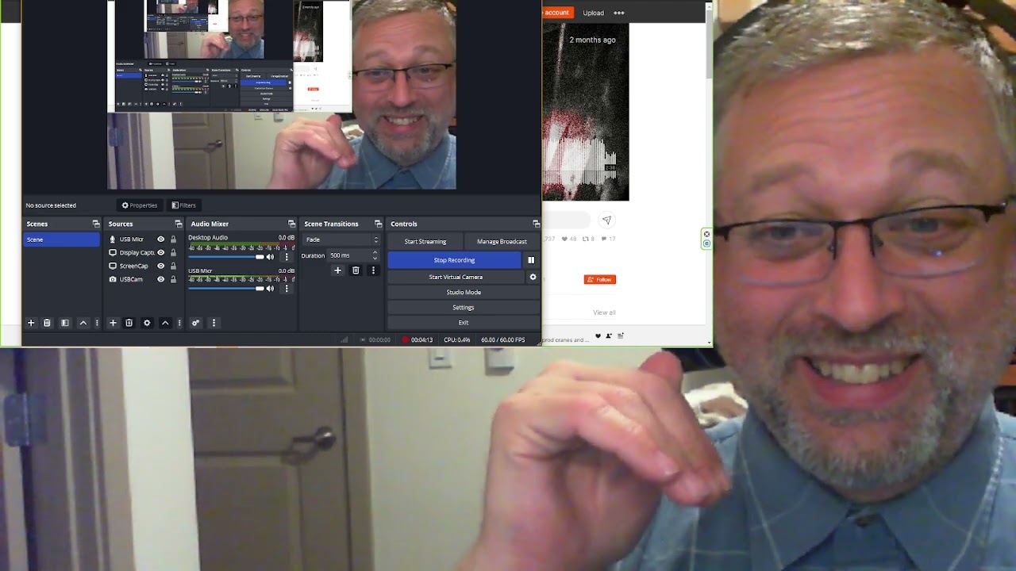Viewport: 1016px width, 571px height.
Task: Open scene filters from Scenes toolbar
Action: pyautogui.click(x=65, y=323)
